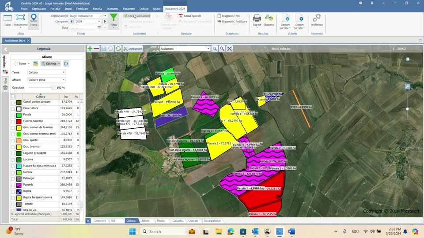Screen dimensions: 424x238
Task: Open the green Filtru funnel
Action: point(114,21)
